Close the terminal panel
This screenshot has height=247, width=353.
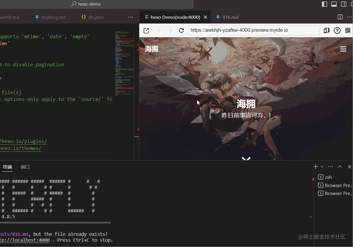point(349,167)
